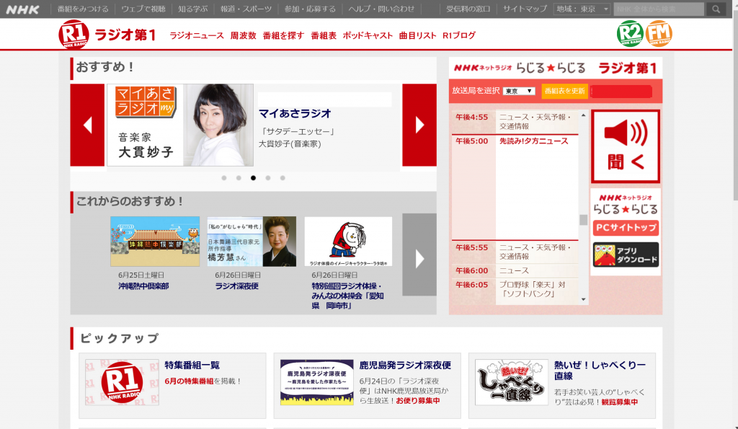
Task: Open サイトマップ link
Action: pos(525,9)
